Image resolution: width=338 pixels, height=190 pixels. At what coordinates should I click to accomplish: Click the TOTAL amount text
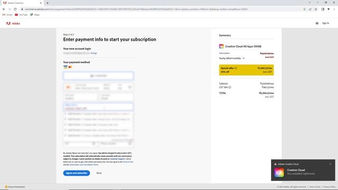point(266,93)
